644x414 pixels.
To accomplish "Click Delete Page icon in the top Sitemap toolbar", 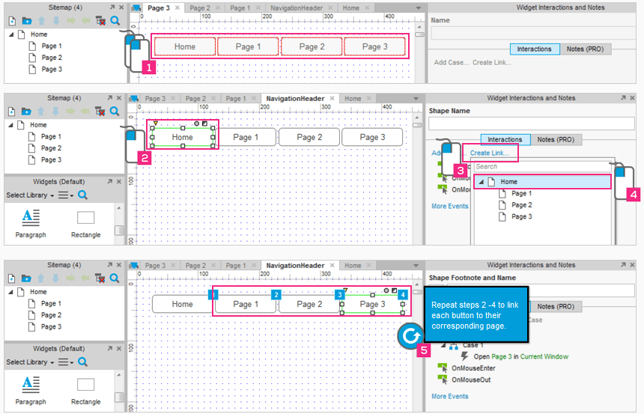I will click(100, 20).
